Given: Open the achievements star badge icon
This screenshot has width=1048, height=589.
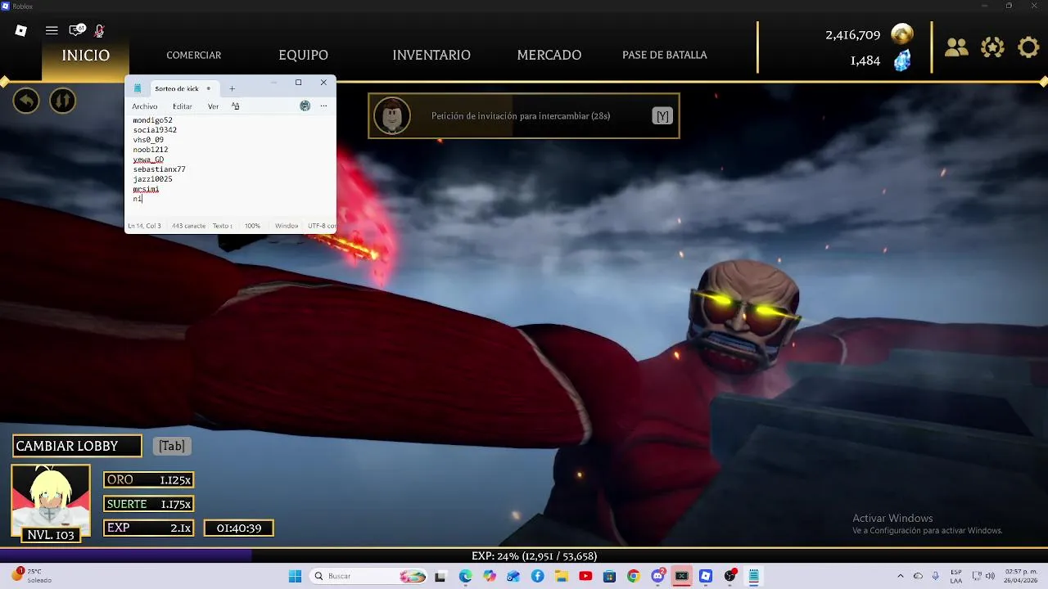Looking at the screenshot, I should (x=992, y=47).
